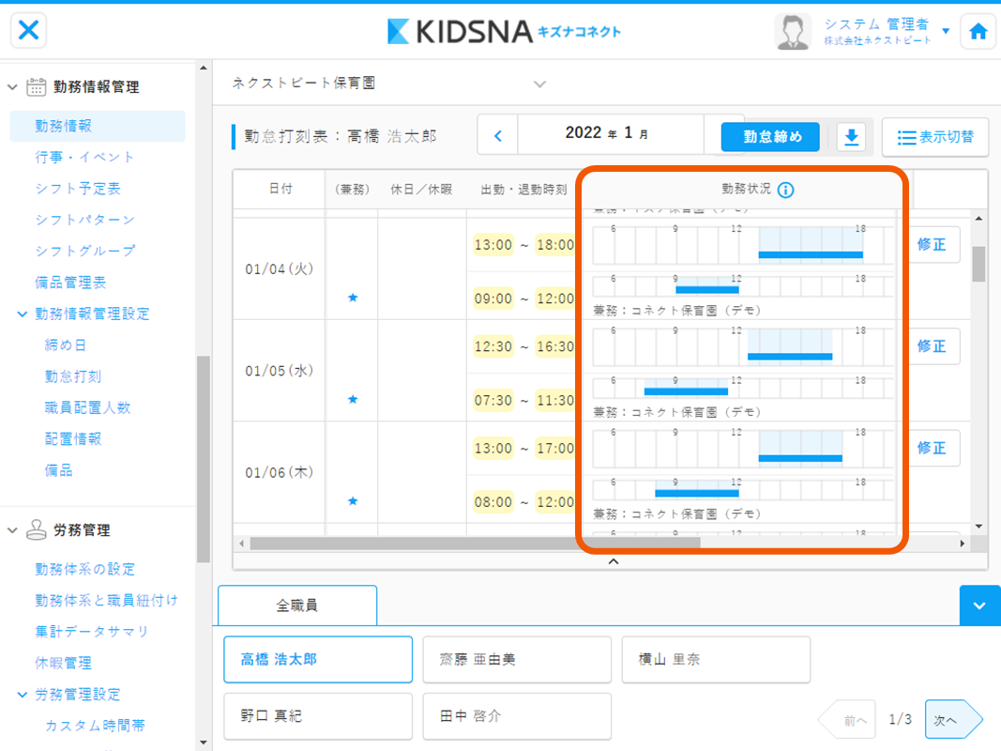Expand staff panel with blue chevron button
This screenshot has height=751, width=1001.
point(979,605)
